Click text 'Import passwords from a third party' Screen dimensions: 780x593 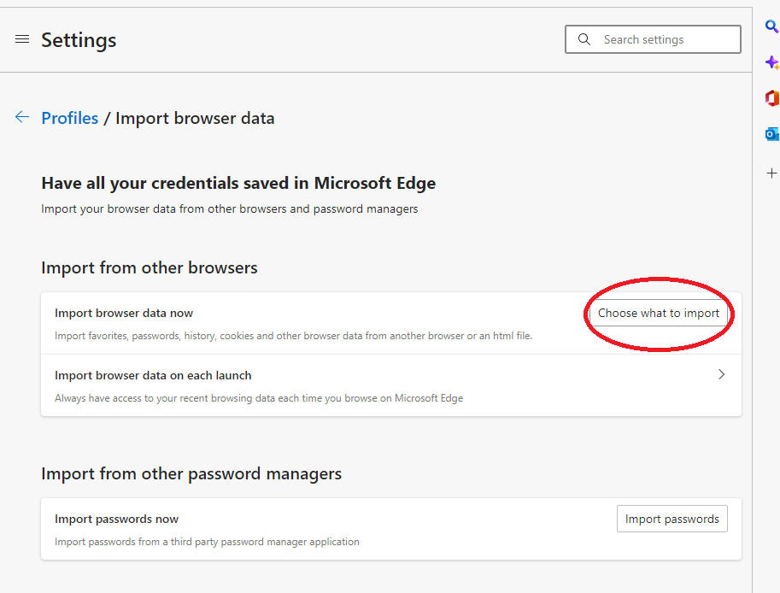point(207,542)
